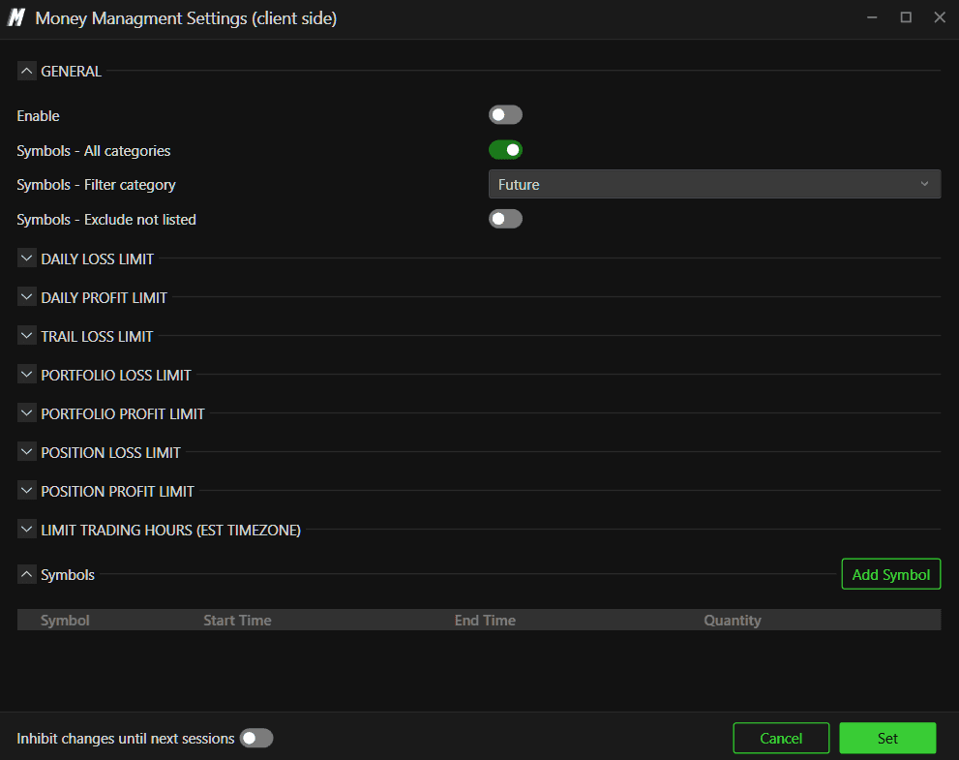Click the Quantity column header
The width and height of the screenshot is (959, 760).
733,620
